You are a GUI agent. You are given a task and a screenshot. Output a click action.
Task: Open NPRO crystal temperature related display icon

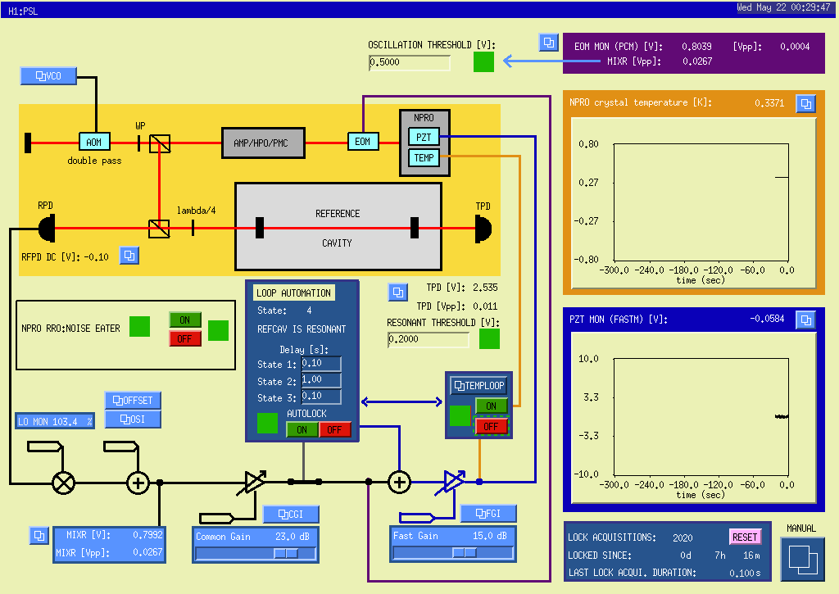pos(806,103)
